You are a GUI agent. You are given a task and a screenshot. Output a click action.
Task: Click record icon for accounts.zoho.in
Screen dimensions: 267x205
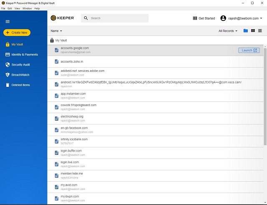[57, 61]
